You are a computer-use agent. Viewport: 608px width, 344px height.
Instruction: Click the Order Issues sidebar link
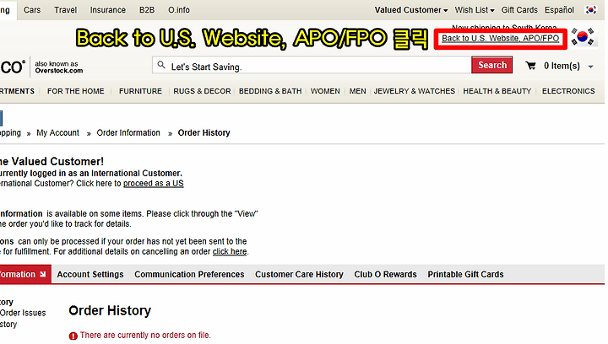point(23,313)
